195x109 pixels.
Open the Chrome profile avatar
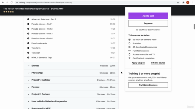pyautogui.click(x=188, y=2)
